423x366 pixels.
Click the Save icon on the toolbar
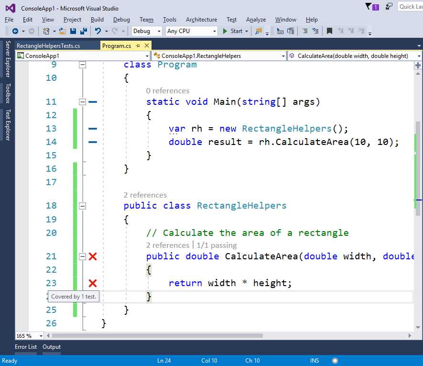72,31
